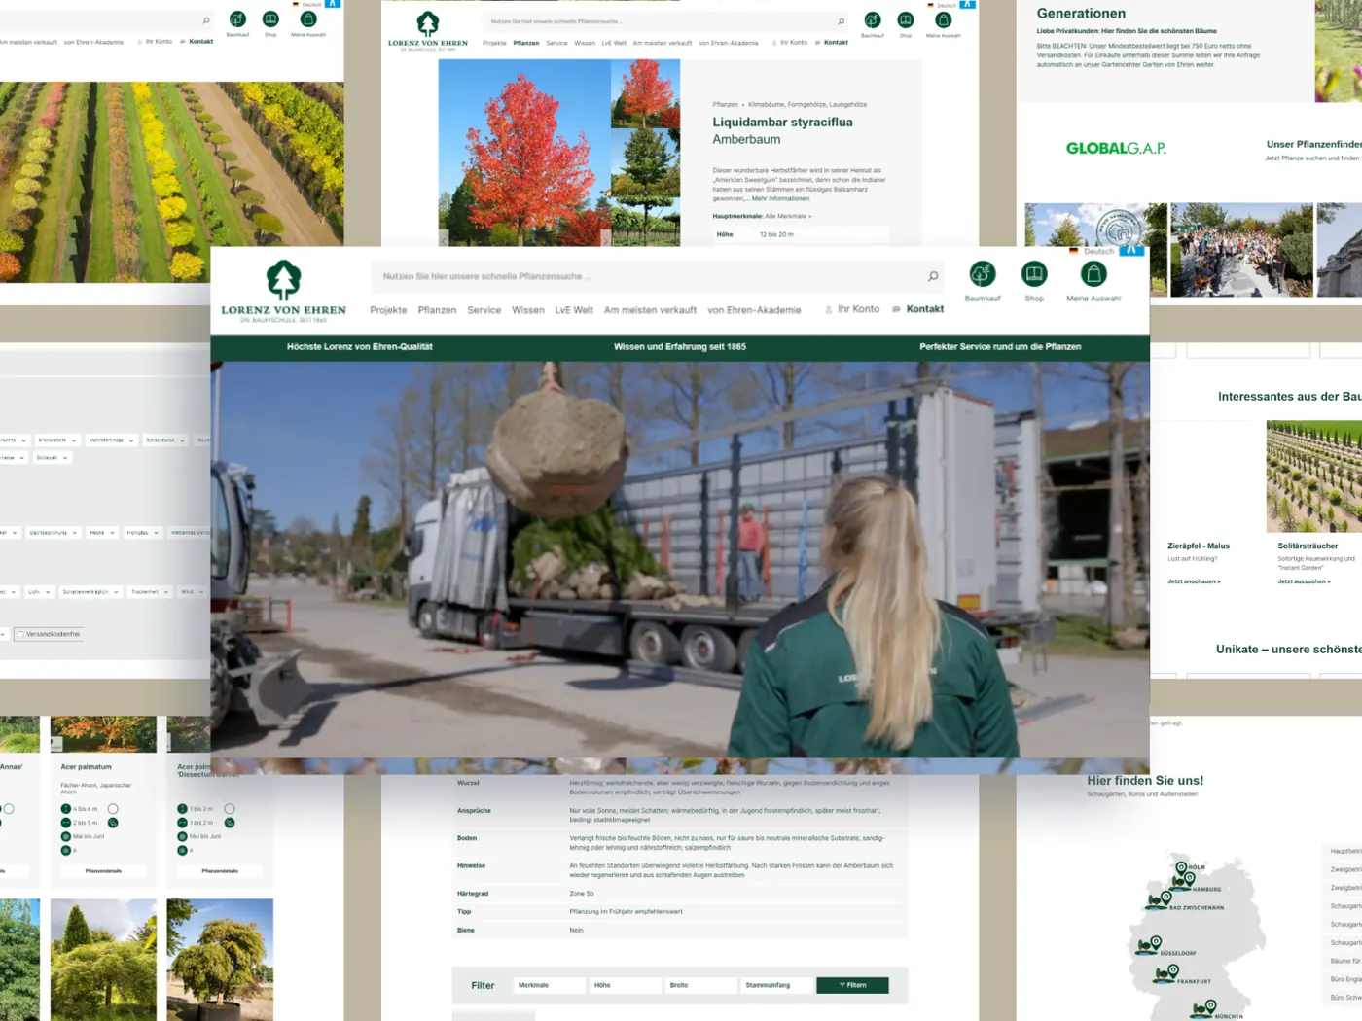The height and width of the screenshot is (1021, 1362).
Task: Click the Filtern button
Action: pyautogui.click(x=852, y=985)
